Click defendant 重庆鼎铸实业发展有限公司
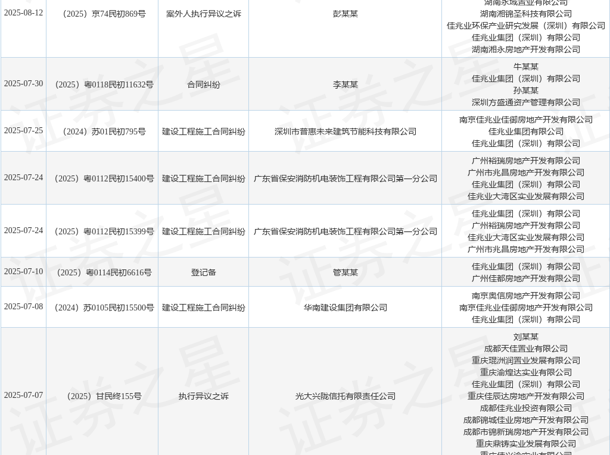 pyautogui.click(x=525, y=444)
